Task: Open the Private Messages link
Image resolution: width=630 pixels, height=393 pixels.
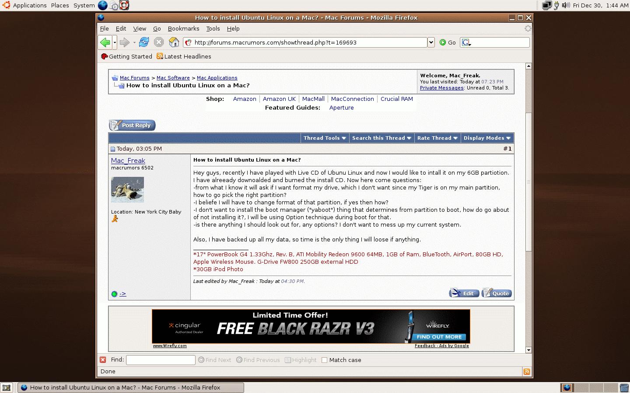Action: click(x=442, y=88)
